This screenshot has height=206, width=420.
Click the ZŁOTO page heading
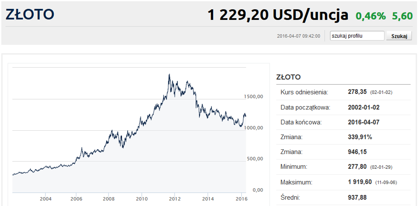30,15
